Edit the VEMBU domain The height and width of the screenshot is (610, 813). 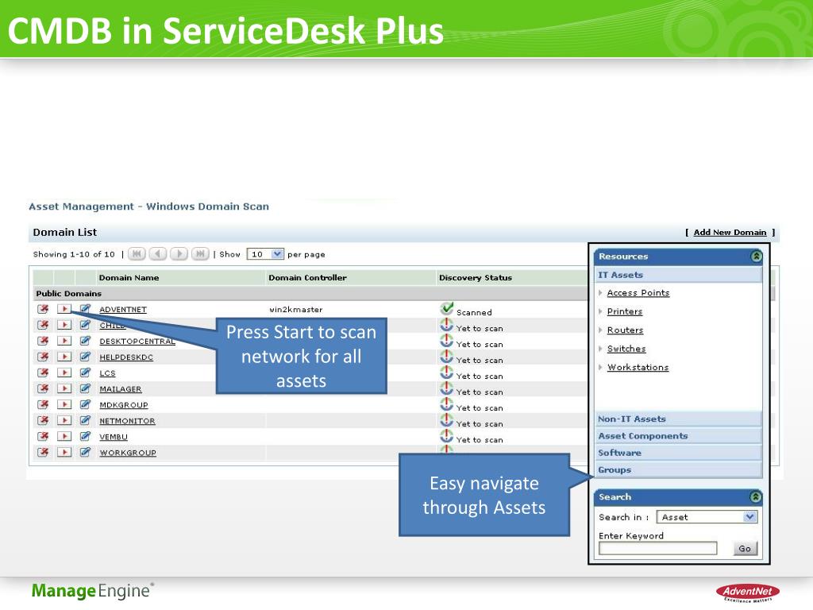(85, 436)
